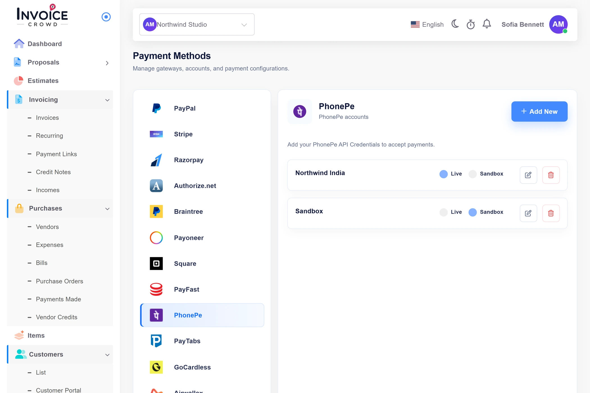Click the Add New button
Screen dimensions: 590x393
click(539, 111)
